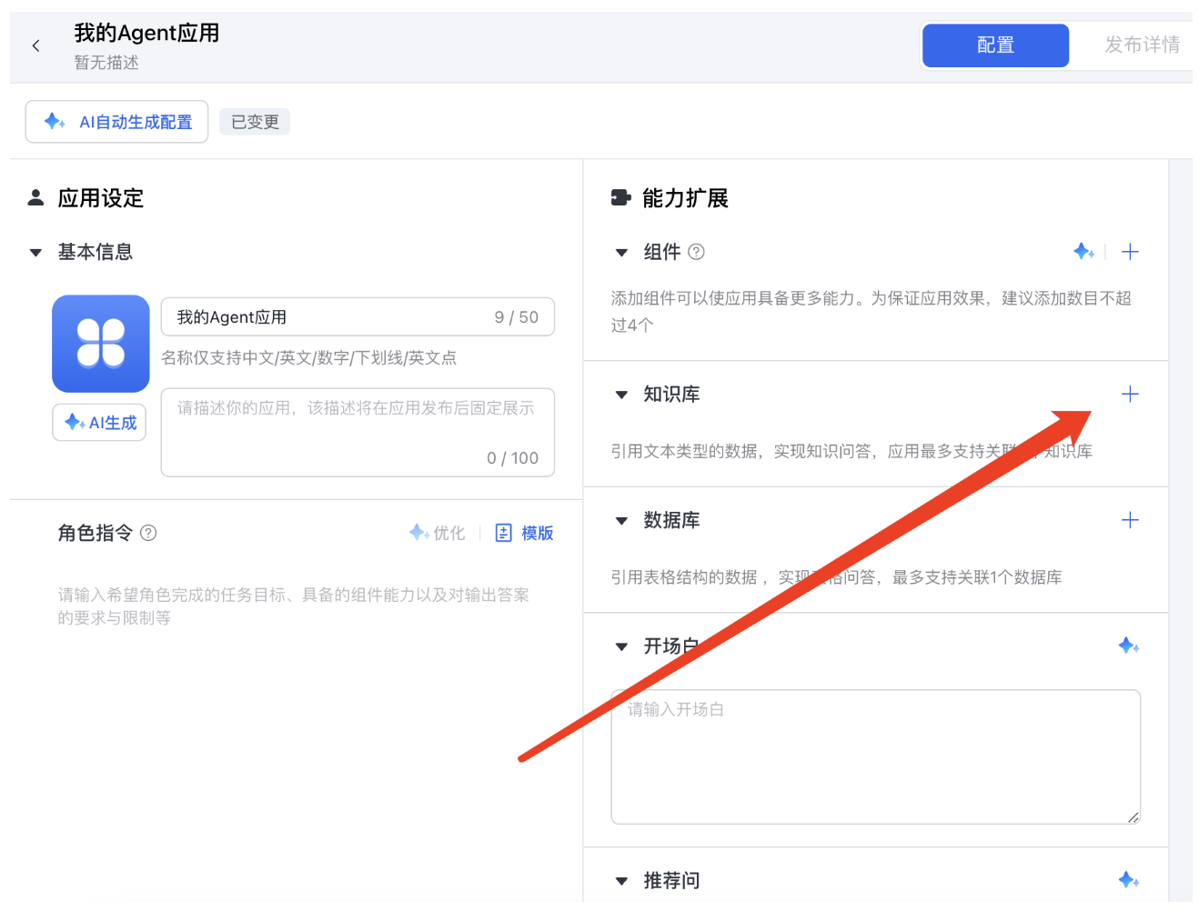
Task: Focus the 请输入开场白 text area
Action: [x=876, y=757]
